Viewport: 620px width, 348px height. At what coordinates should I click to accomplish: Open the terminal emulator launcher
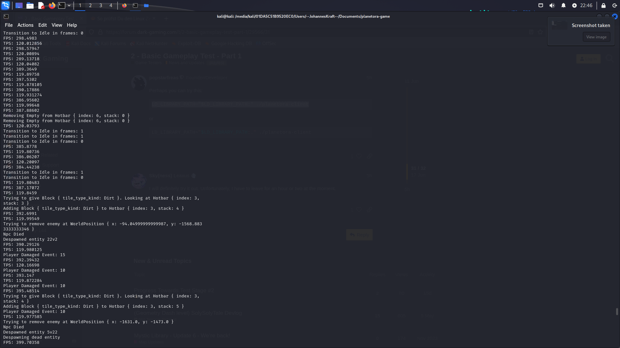pyautogui.click(x=62, y=5)
